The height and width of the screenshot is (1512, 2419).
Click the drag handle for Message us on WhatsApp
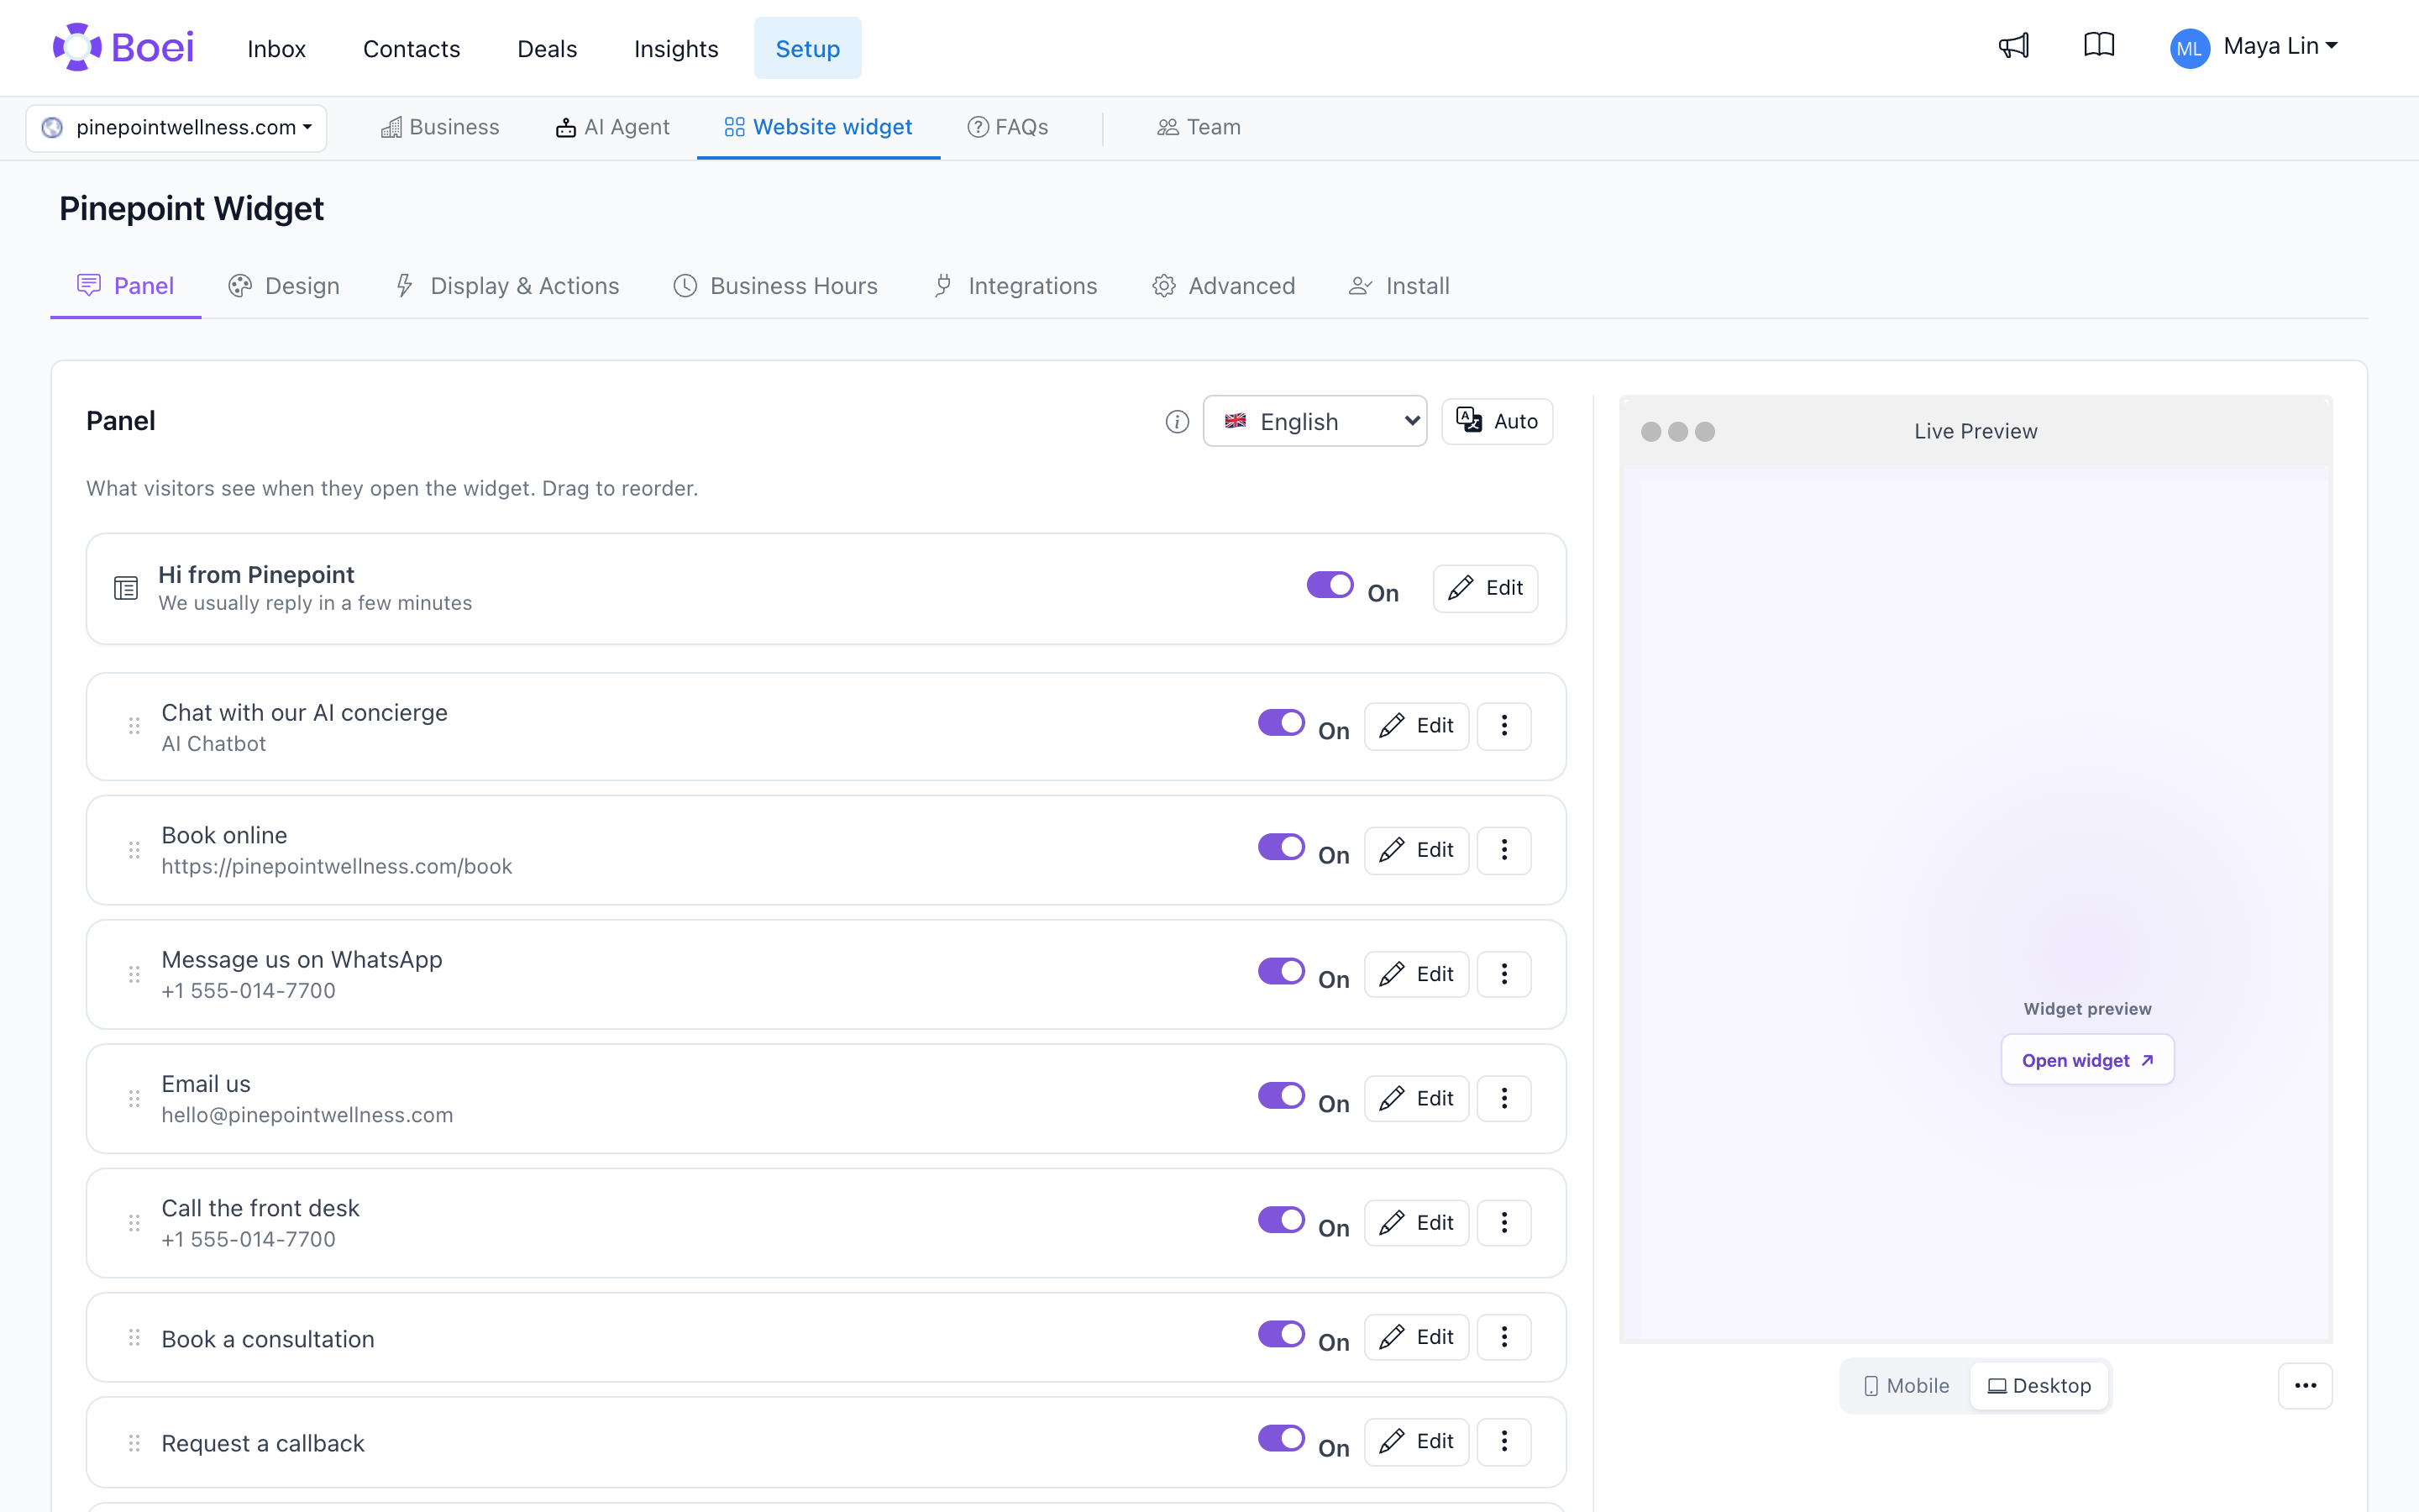click(x=134, y=974)
